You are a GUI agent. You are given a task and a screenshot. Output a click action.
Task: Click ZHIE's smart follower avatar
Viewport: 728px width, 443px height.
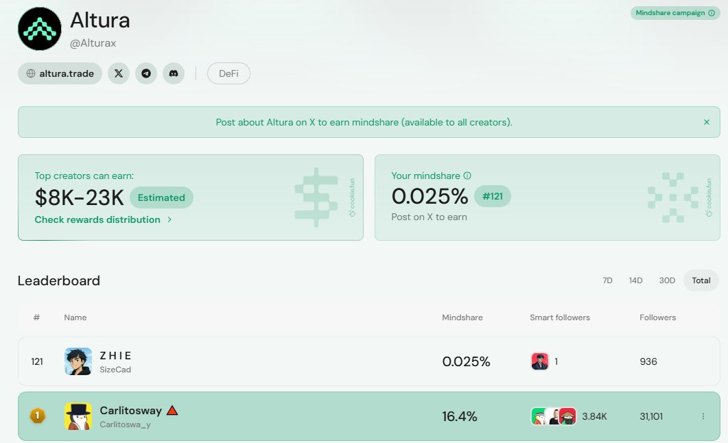539,361
